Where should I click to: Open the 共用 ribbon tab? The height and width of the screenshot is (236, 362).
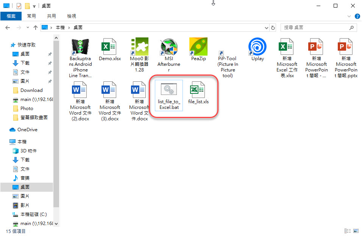point(51,16)
